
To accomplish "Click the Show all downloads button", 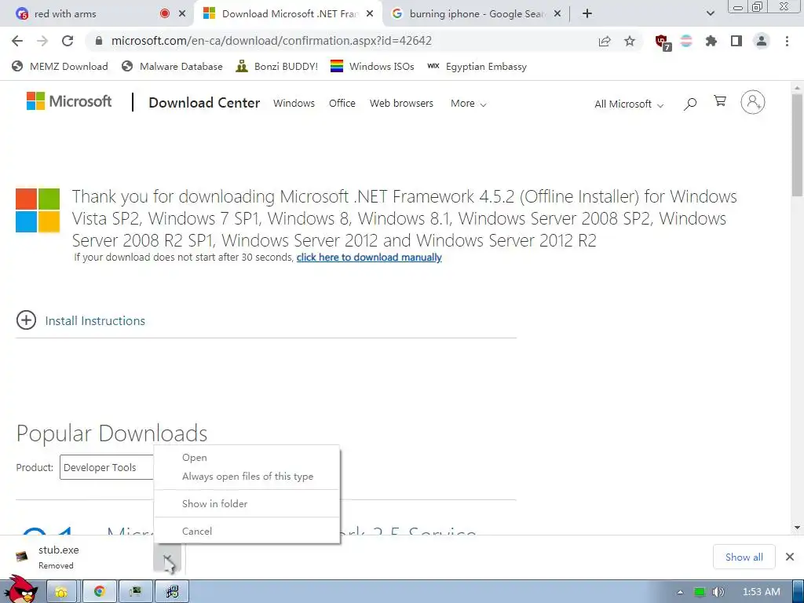I will coord(744,557).
